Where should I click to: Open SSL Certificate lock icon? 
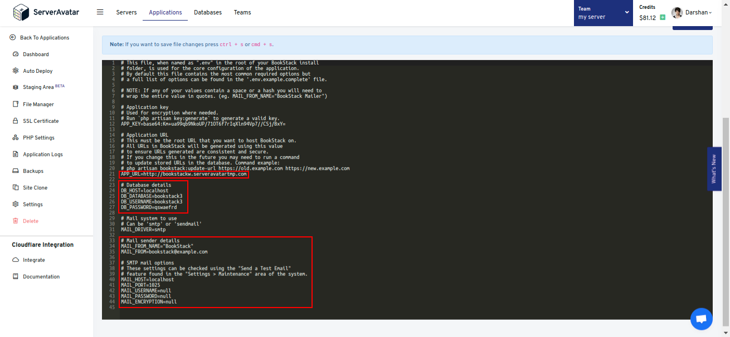pyautogui.click(x=16, y=121)
